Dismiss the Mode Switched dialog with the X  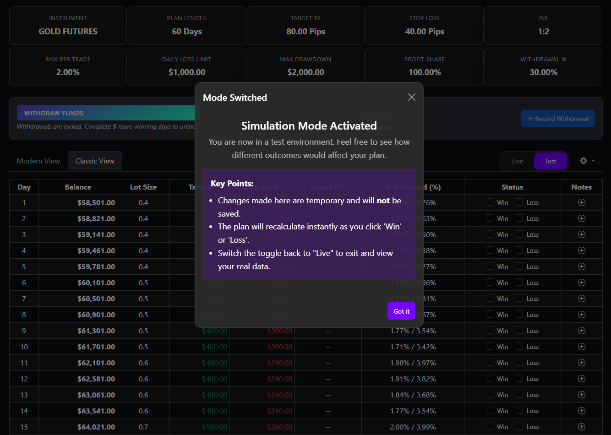coord(411,97)
